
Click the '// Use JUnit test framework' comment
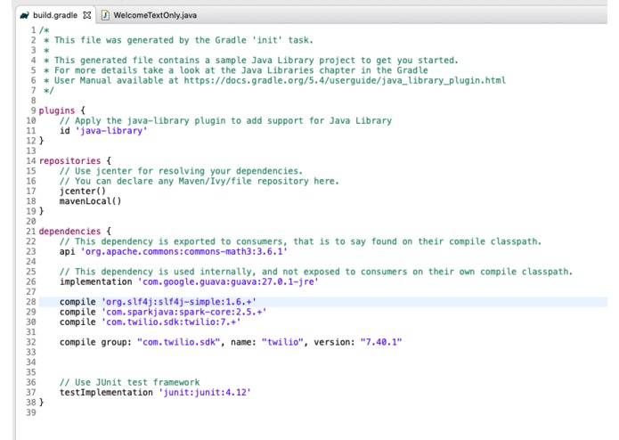tap(129, 382)
